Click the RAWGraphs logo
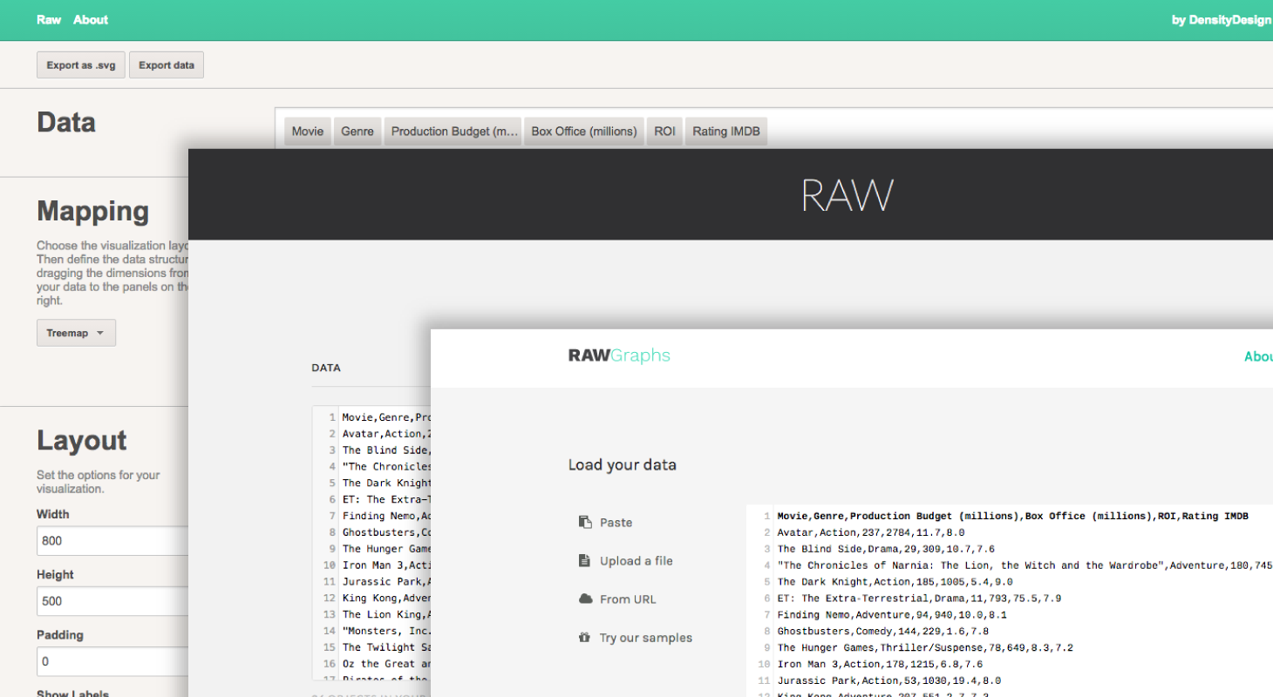The width and height of the screenshot is (1273, 697). (x=619, y=355)
